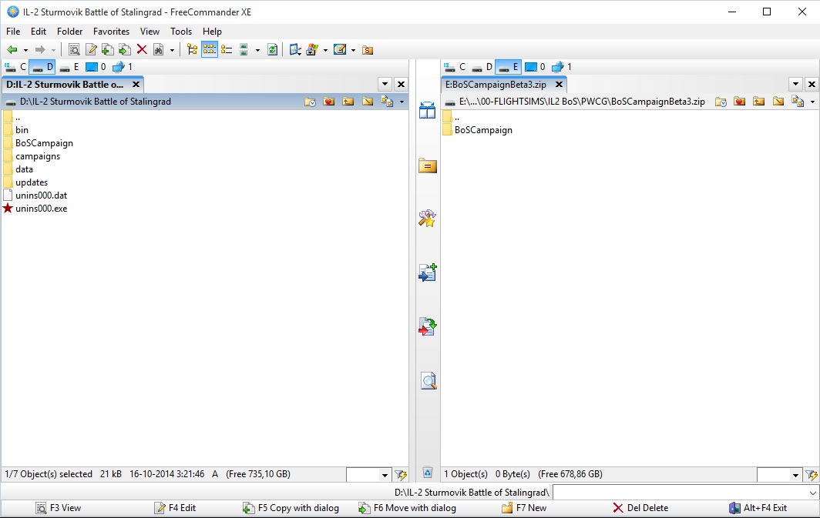Open the favorite tools dropdown arrow
The width and height of the screenshot is (820, 518).
click(x=353, y=50)
